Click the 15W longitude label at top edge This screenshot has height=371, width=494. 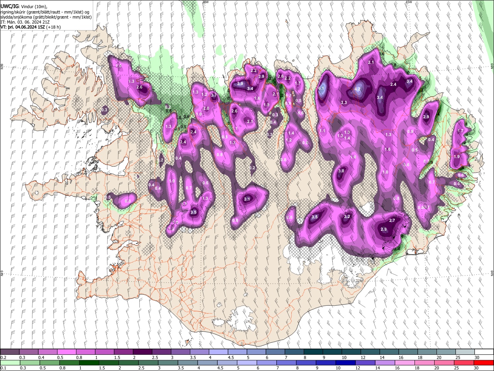[409, 2]
